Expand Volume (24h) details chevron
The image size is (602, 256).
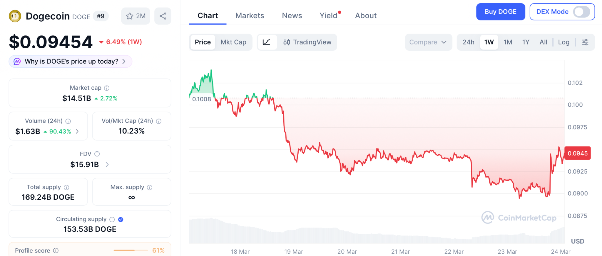pyautogui.click(x=77, y=132)
